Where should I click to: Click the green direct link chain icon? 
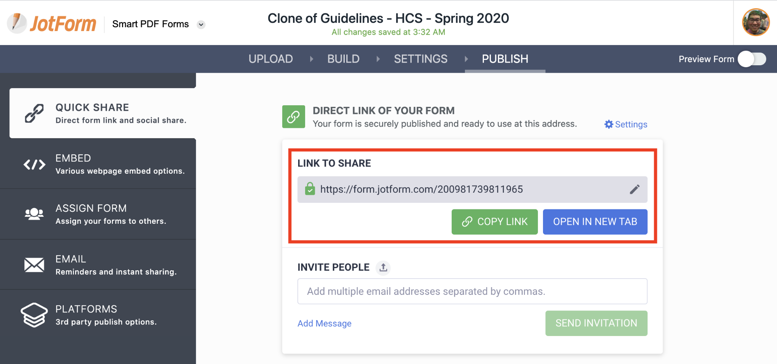293,117
